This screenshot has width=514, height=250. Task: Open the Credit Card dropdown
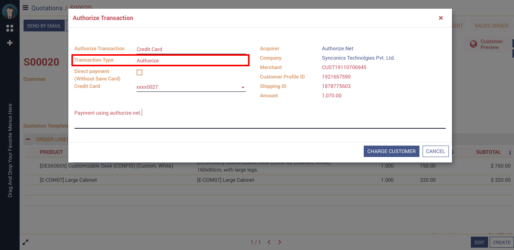click(242, 87)
